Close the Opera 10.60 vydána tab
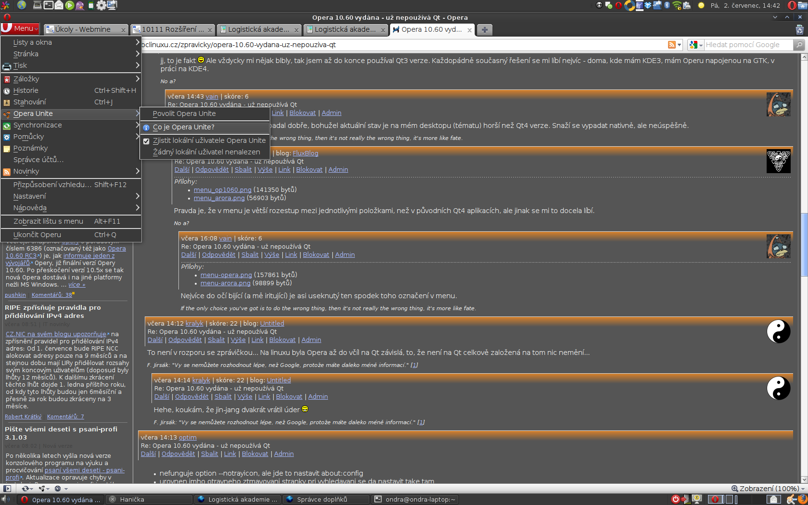Image resolution: width=808 pixels, height=505 pixels. click(469, 30)
